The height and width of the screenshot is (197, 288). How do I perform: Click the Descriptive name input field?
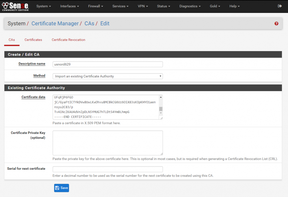[x=107, y=64]
